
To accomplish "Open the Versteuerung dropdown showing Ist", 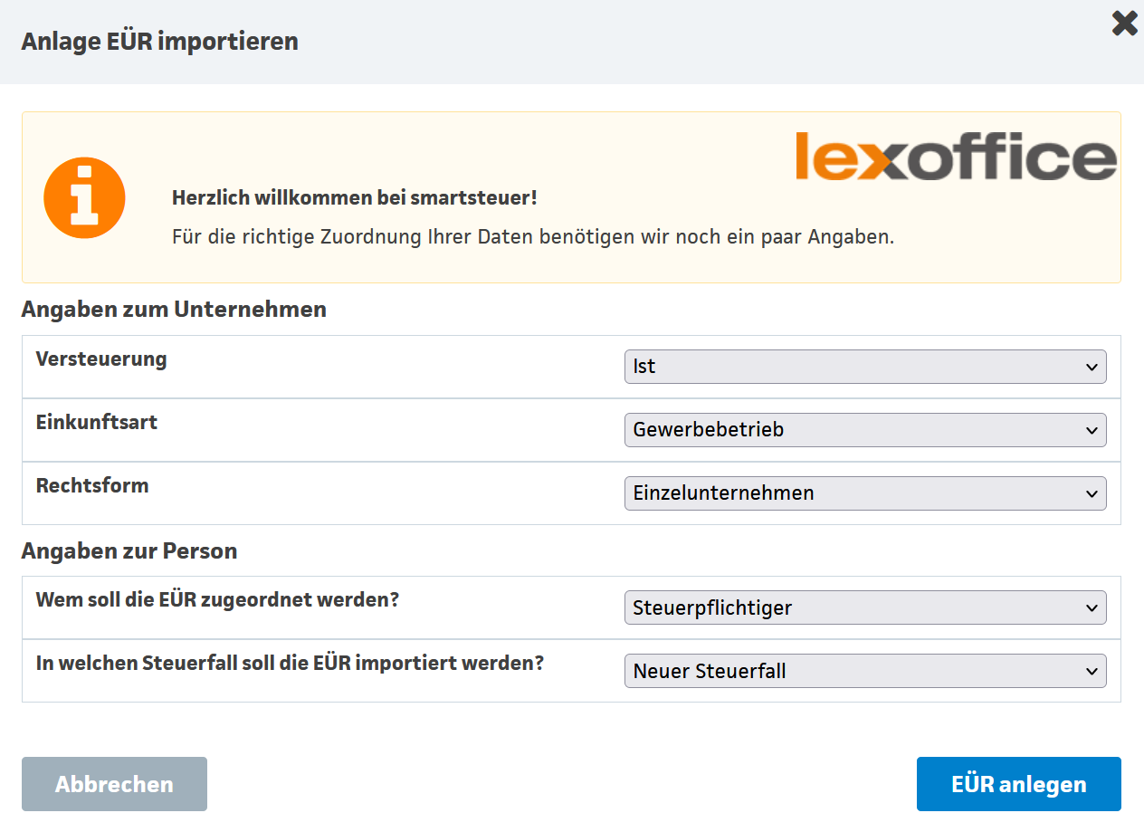I will tap(864, 367).
